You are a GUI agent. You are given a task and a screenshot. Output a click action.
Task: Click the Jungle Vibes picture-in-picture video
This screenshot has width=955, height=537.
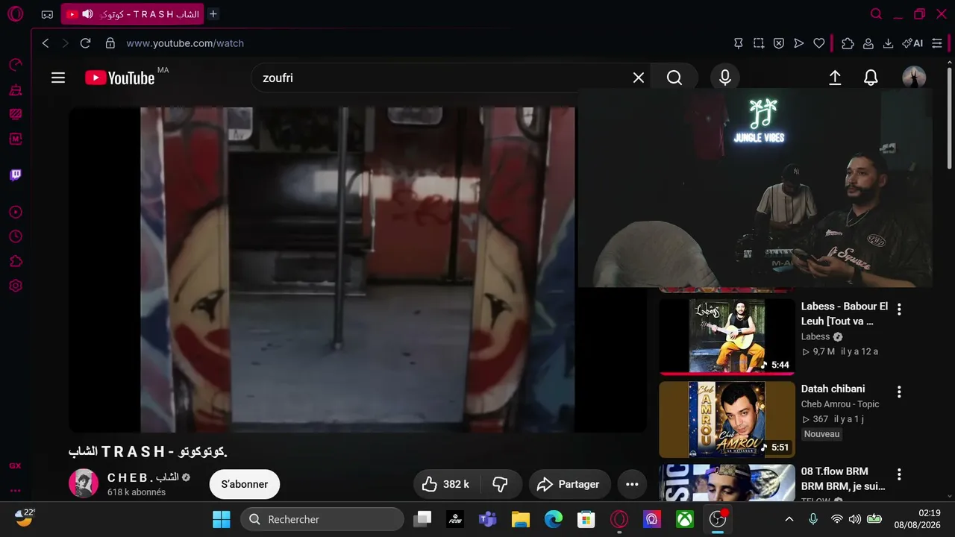[x=755, y=187]
